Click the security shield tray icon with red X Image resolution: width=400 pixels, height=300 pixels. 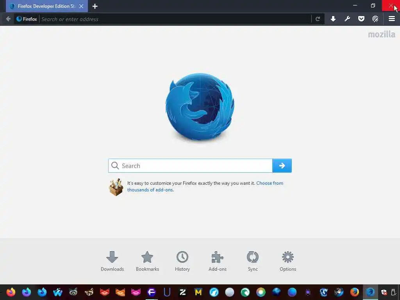coord(384,292)
